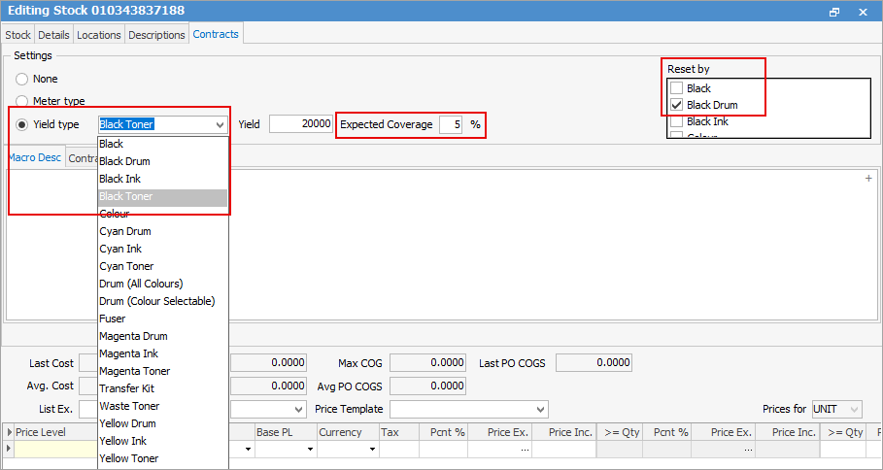Choose Black Ink from the yield type list

coord(163,179)
